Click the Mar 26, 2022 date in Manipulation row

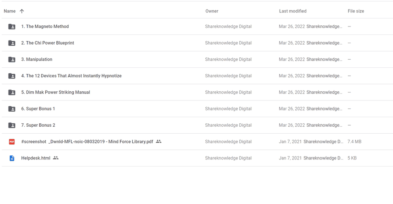(x=292, y=59)
